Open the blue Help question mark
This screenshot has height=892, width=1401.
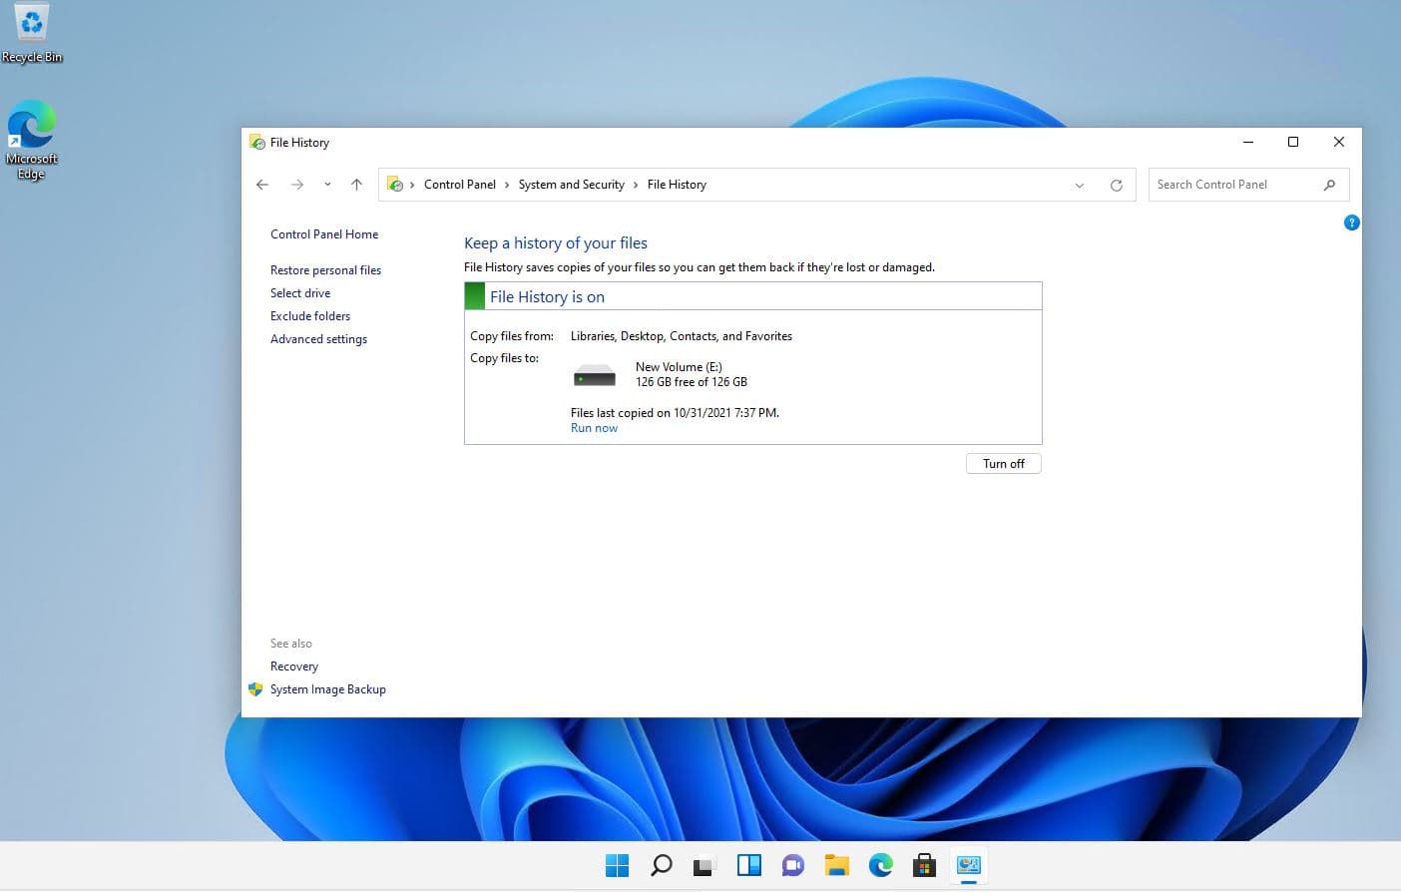pos(1352,223)
